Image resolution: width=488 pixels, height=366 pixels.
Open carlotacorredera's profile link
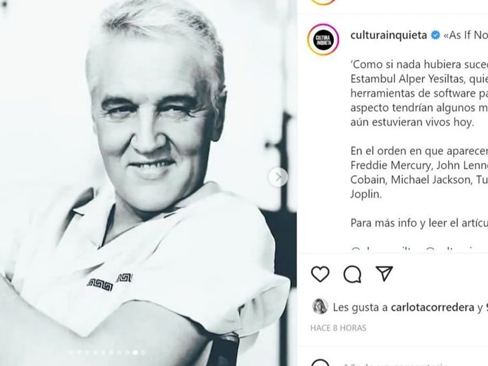click(x=433, y=307)
